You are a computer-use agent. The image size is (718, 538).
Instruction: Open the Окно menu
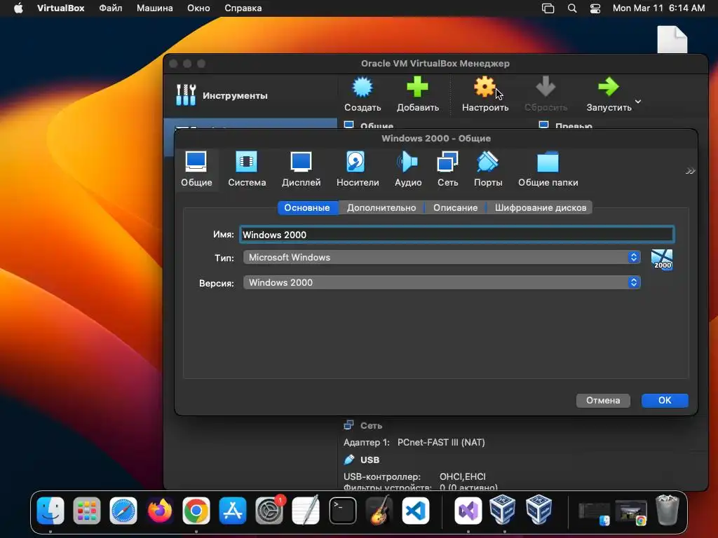[x=198, y=8]
